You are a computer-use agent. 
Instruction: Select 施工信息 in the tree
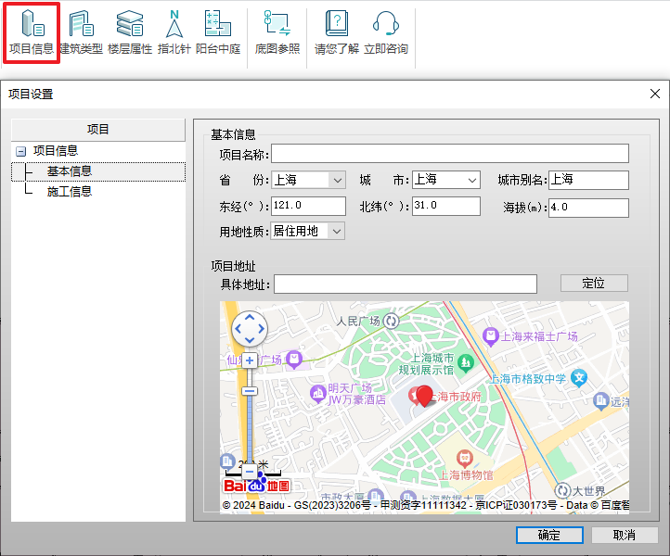pos(70,192)
